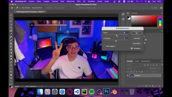Toggle the Visualizar preview checkbox

pyautogui.click(x=132, y=48)
